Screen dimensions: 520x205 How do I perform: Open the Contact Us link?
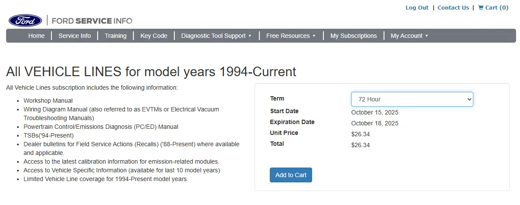pyautogui.click(x=453, y=7)
